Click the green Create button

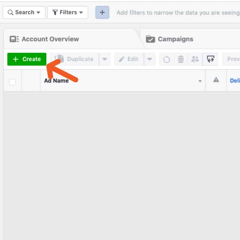coord(27,59)
